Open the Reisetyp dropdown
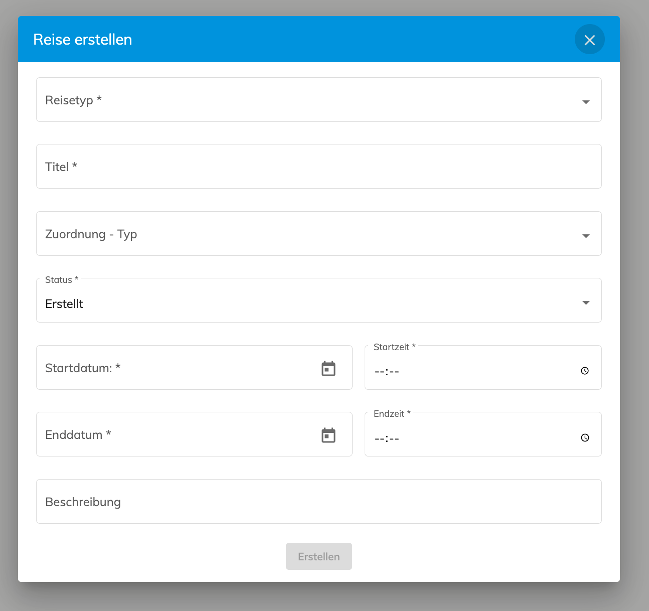 click(x=318, y=100)
